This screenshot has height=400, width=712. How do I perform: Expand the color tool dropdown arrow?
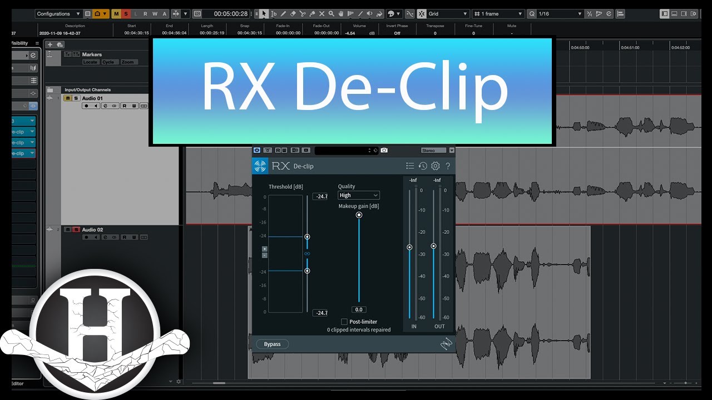(398, 14)
